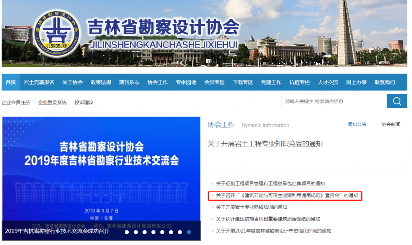
Task: Select the first carousel slide dot
Action: [127, 232]
